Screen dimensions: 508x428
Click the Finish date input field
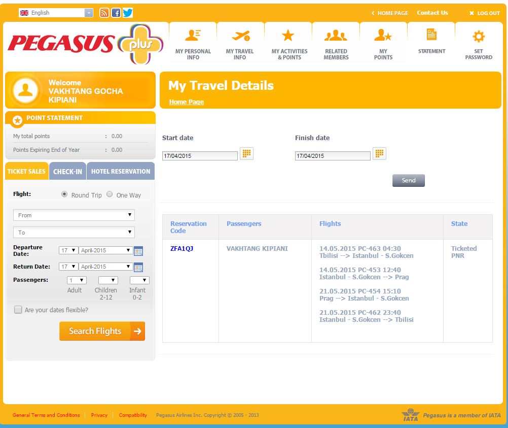click(x=333, y=156)
